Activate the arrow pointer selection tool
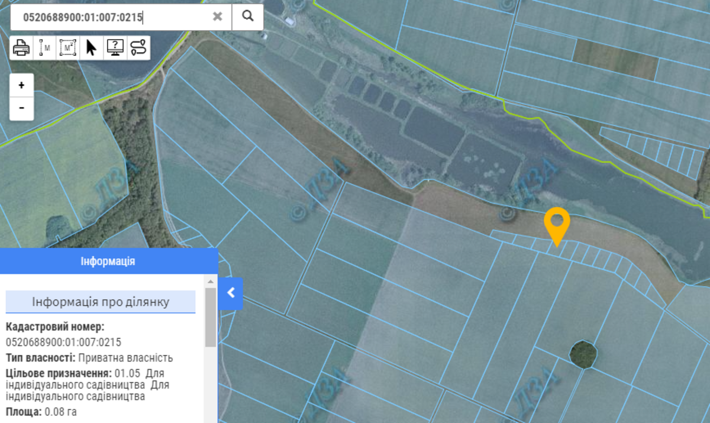Viewport: 710px width, 423px height. point(91,47)
